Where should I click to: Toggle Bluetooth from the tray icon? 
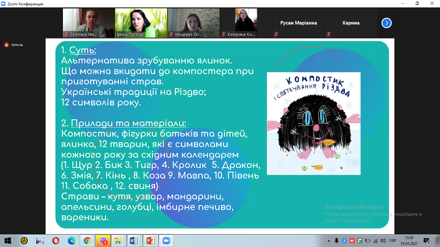345,241
